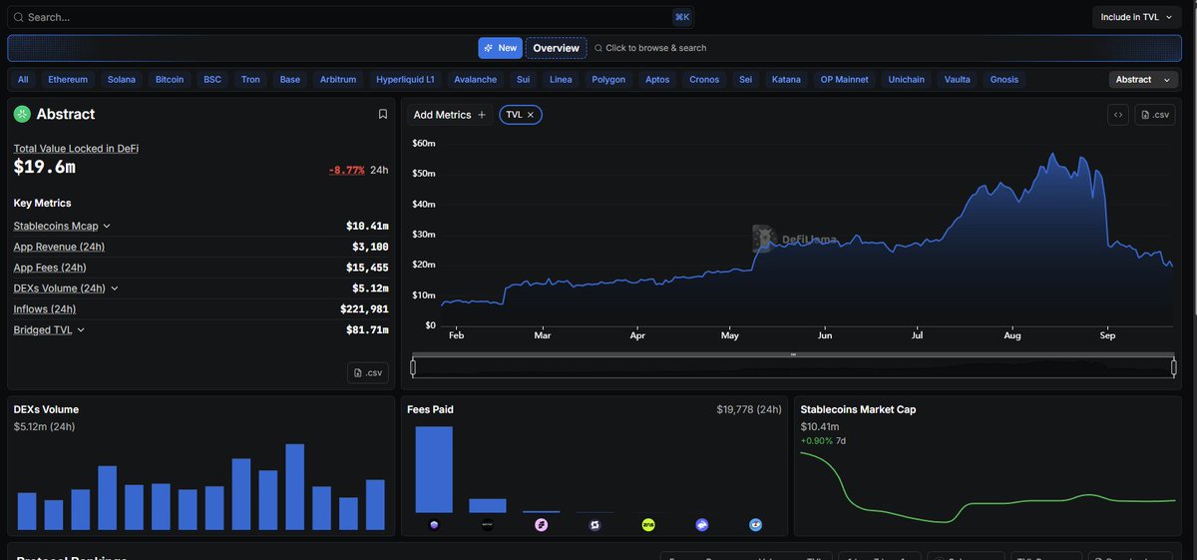Screen dimensions: 1197x560
Task: Click the black protocol icon under Fees Paid
Action: coord(488,524)
